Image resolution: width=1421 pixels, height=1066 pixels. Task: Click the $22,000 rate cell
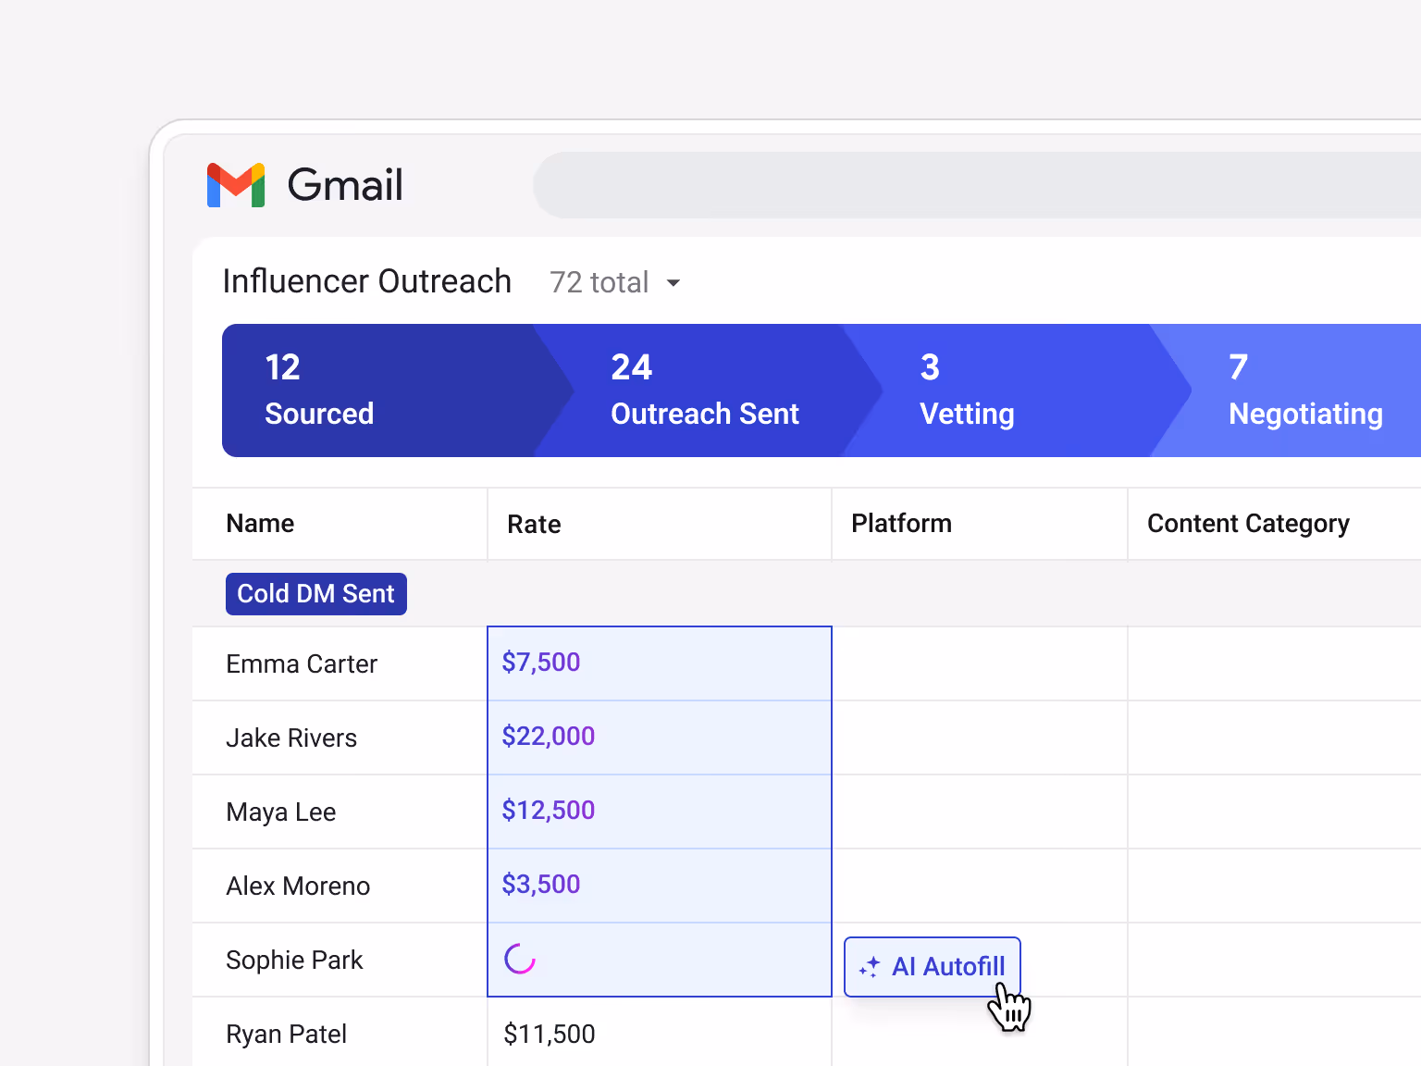660,738
